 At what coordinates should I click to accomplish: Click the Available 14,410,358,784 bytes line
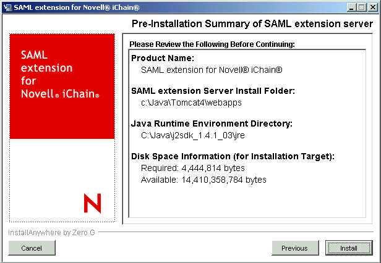203,180
